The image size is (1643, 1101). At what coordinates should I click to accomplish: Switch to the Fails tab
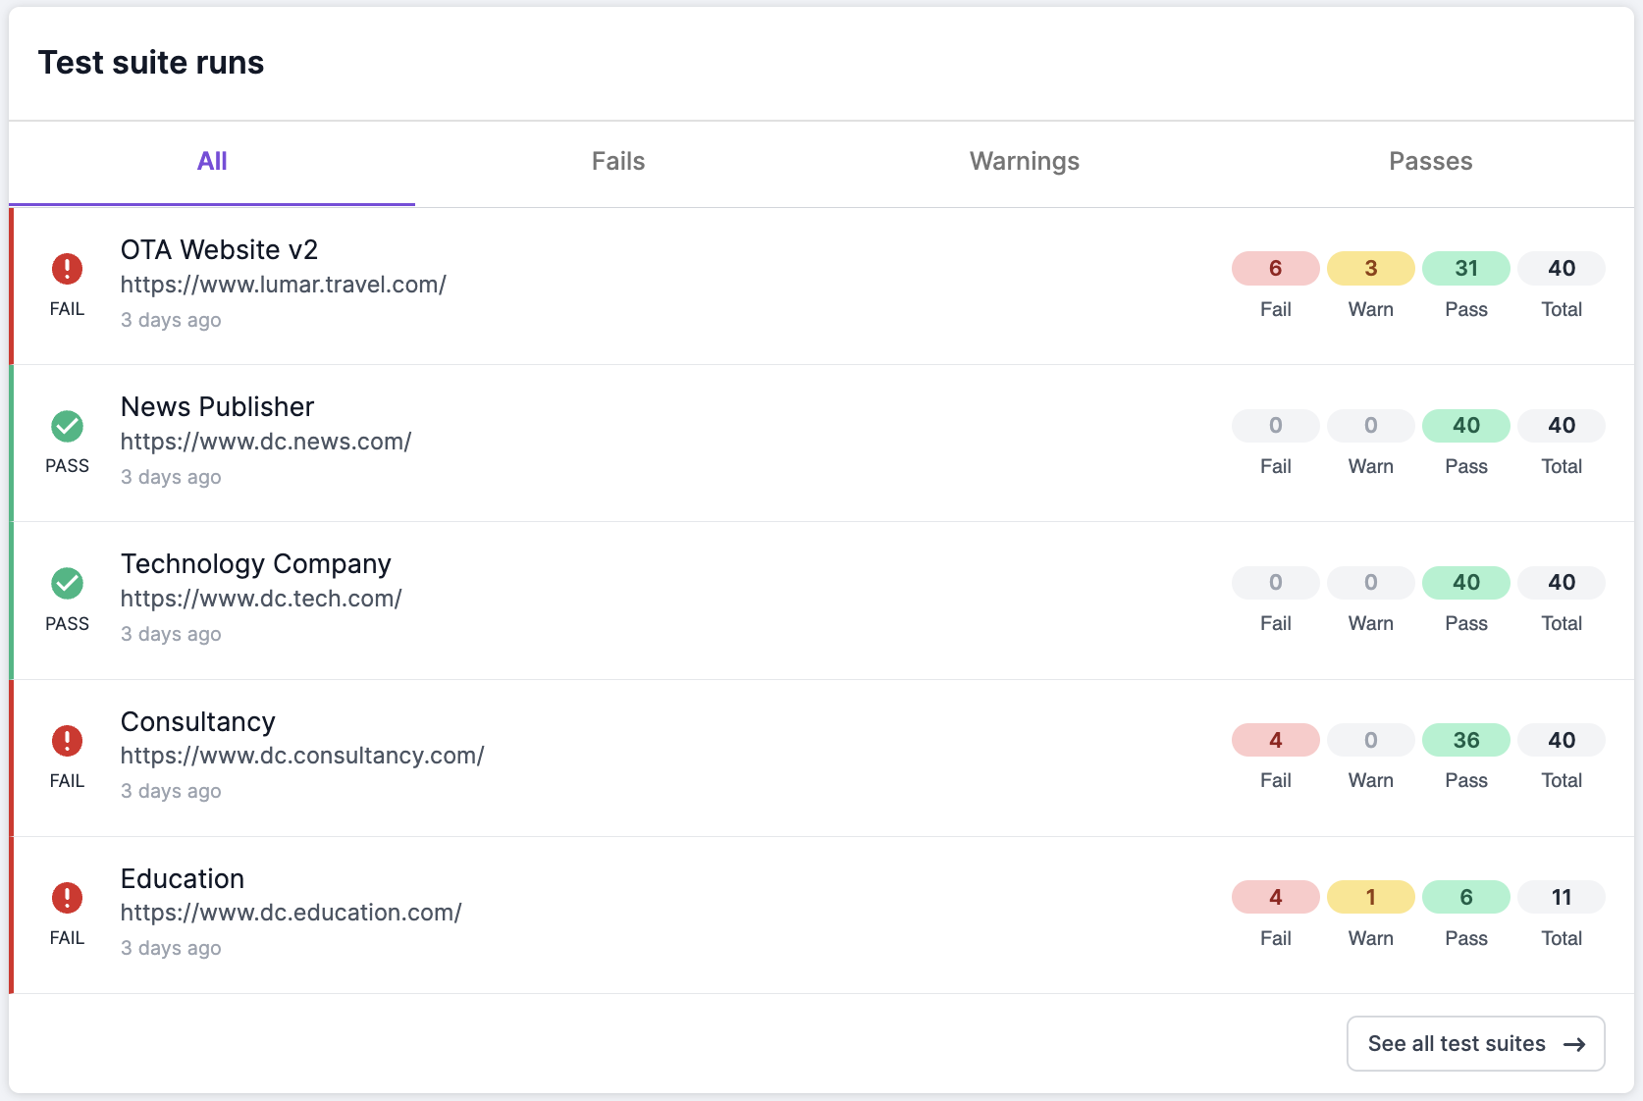pos(618,162)
